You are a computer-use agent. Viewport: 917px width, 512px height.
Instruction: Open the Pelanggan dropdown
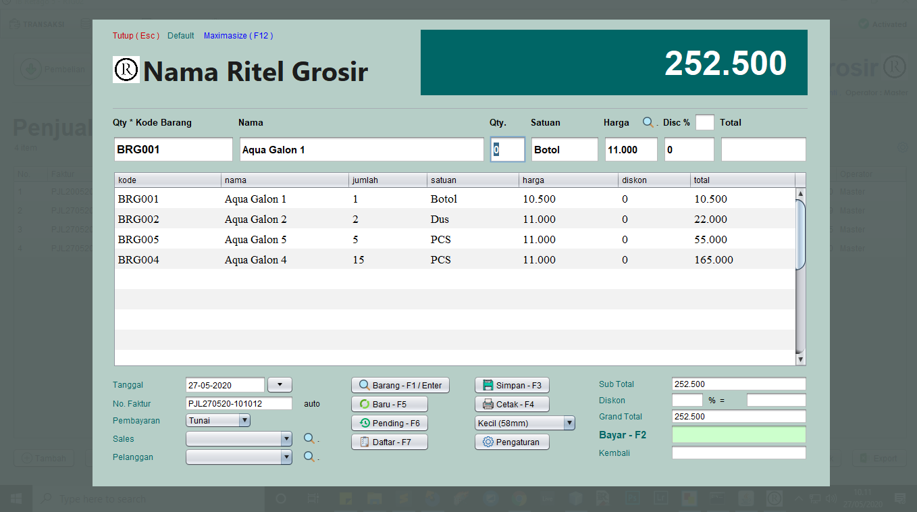pyautogui.click(x=239, y=457)
